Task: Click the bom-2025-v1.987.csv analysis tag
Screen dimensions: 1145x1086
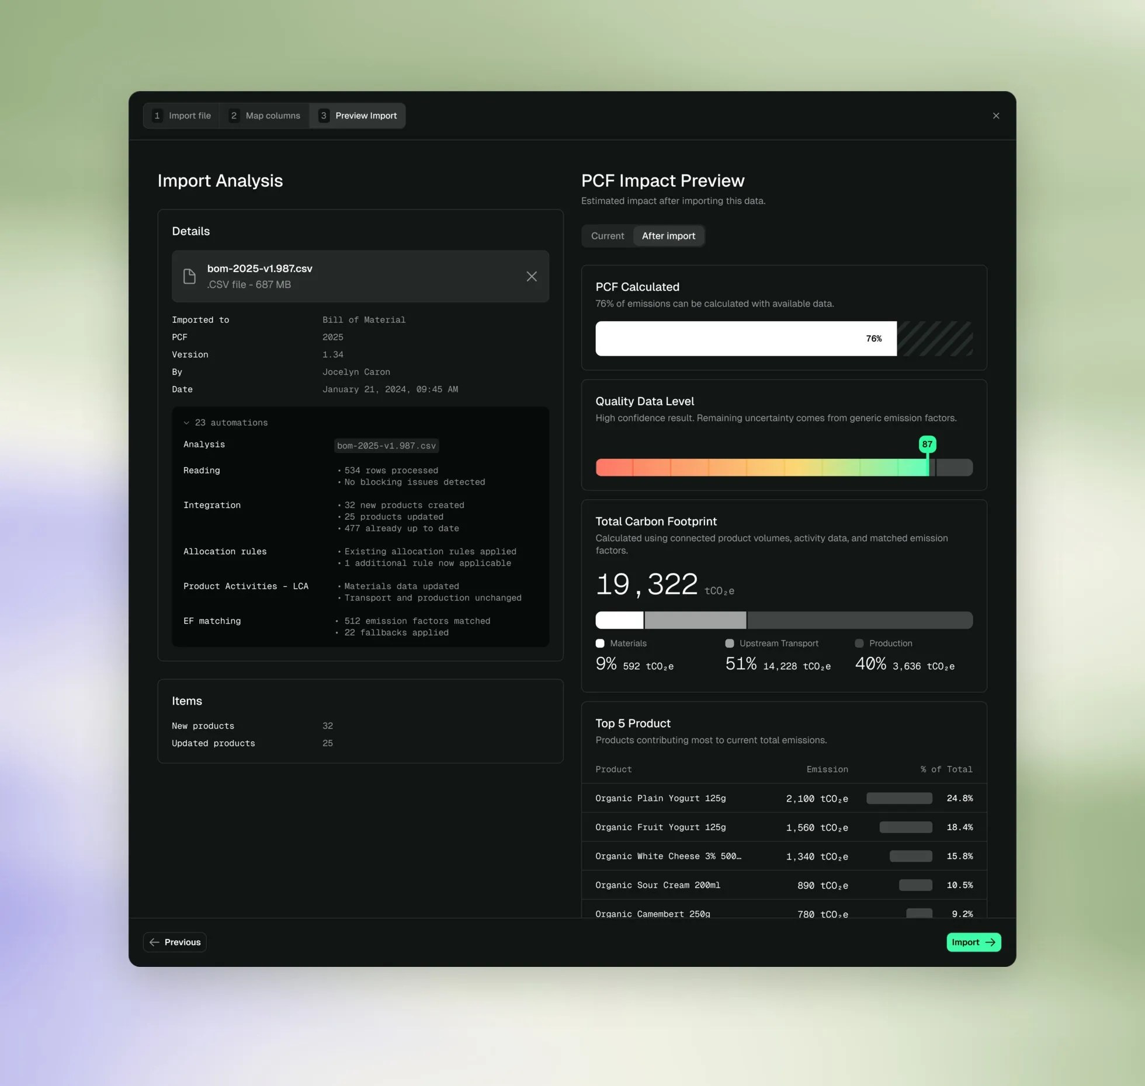Action: [386, 445]
